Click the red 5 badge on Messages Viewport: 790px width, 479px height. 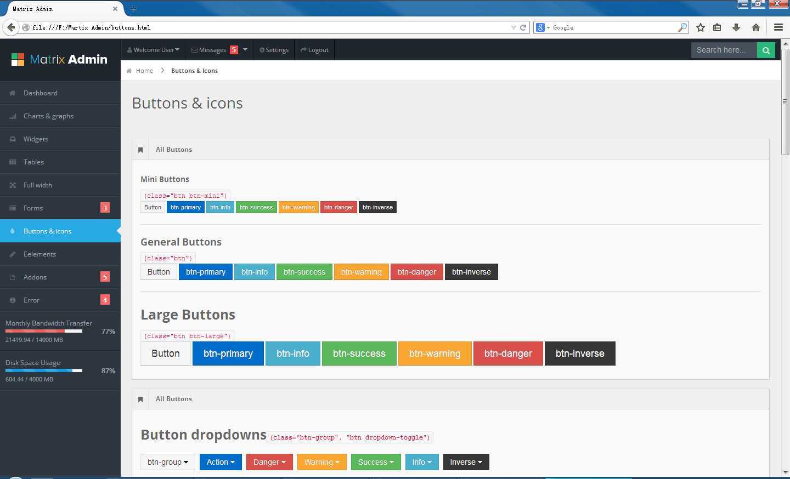coord(234,50)
